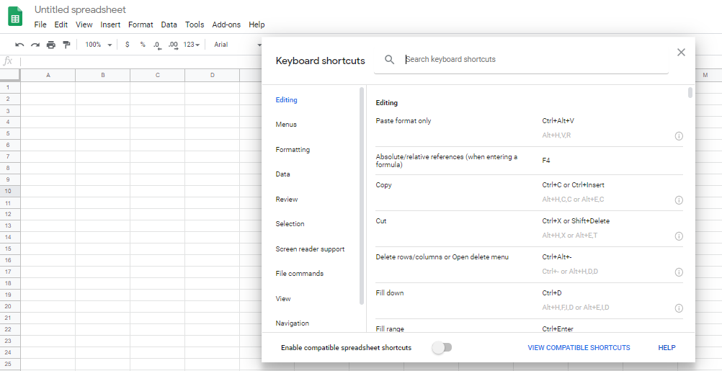Expand the 123 number format dropdown
This screenshot has height=371, width=722.
192,45
